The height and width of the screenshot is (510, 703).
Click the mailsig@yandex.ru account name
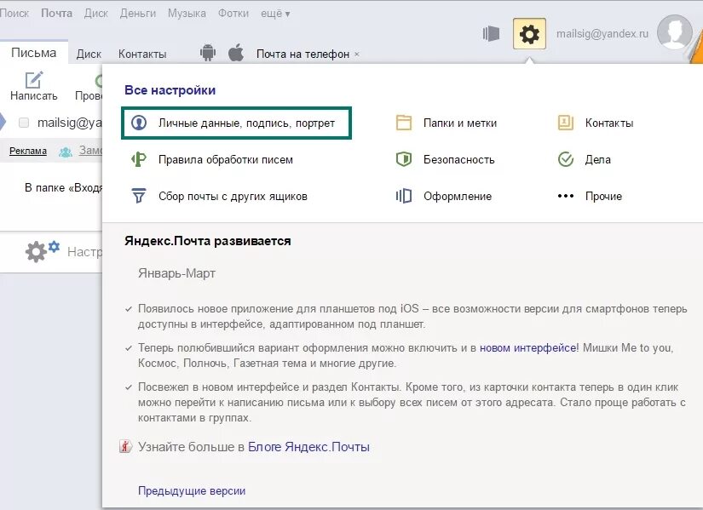[602, 33]
